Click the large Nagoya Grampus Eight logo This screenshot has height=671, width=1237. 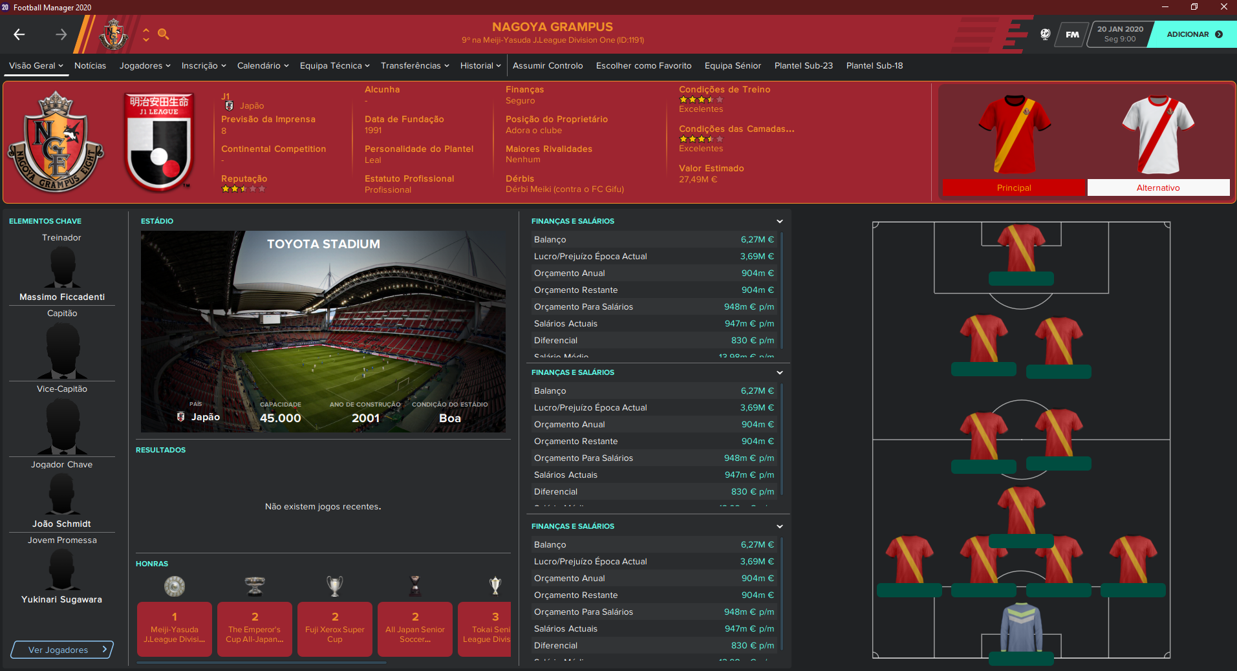(x=56, y=142)
